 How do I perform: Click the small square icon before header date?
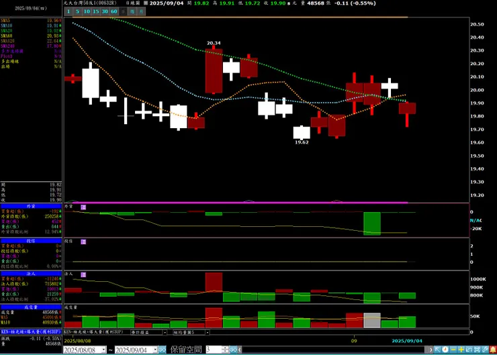click(x=146, y=3)
